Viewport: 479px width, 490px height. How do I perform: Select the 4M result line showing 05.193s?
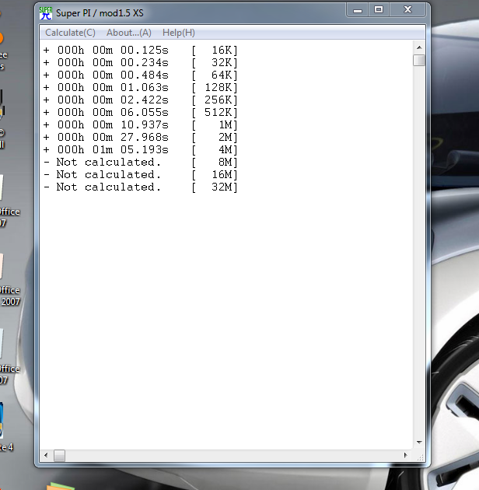140,149
